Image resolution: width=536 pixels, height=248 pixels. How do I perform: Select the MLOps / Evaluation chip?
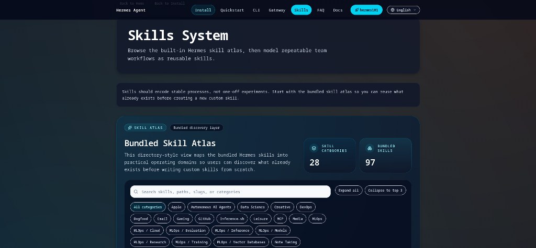pos(188,230)
